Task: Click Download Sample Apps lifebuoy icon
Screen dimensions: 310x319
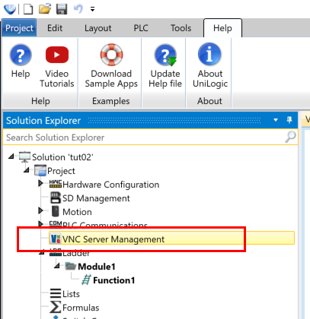Action: [111, 55]
